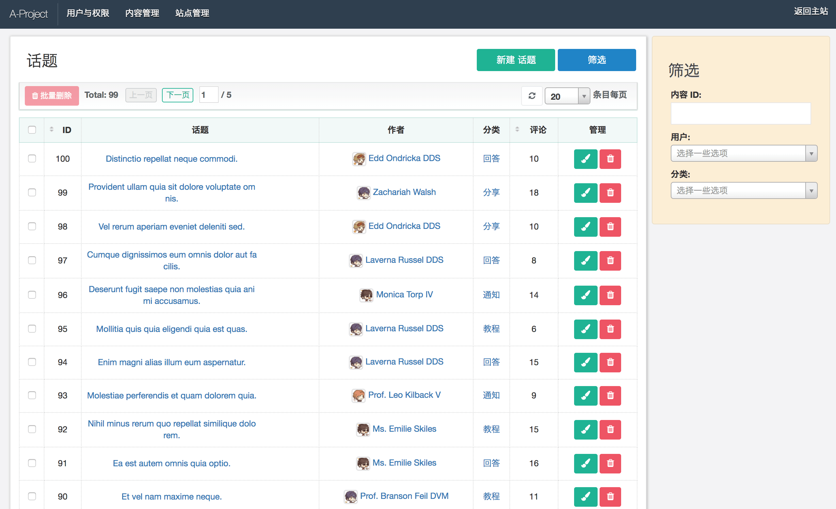Go to next page via 下一页 button
Image resolution: width=836 pixels, height=509 pixels.
click(x=177, y=95)
